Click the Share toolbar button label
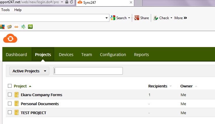Image resolution: width=215 pixels, height=124 pixels. click(144, 18)
